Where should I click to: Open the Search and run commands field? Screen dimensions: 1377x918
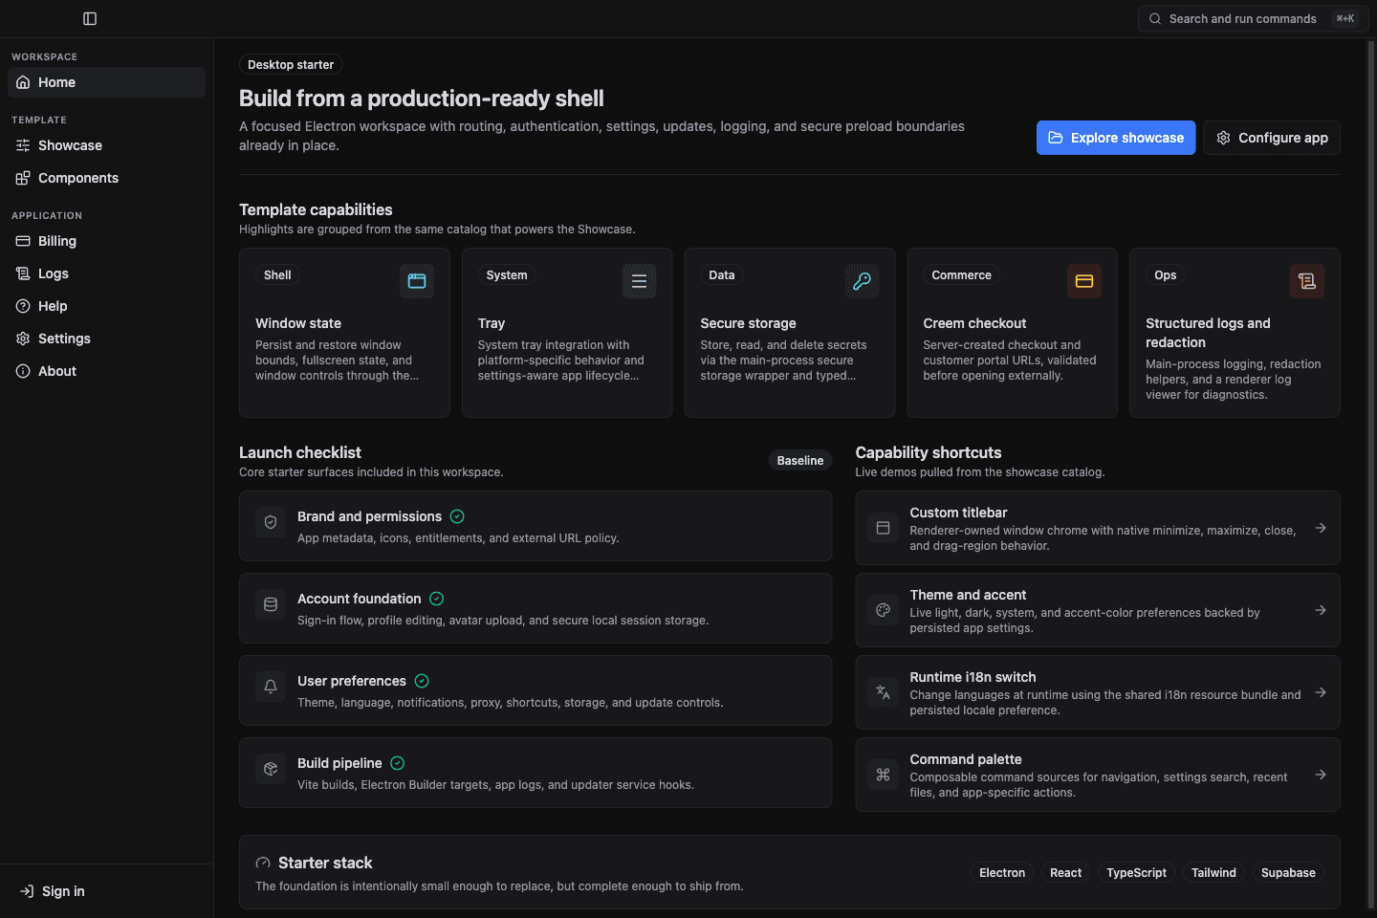pyautogui.click(x=1254, y=18)
